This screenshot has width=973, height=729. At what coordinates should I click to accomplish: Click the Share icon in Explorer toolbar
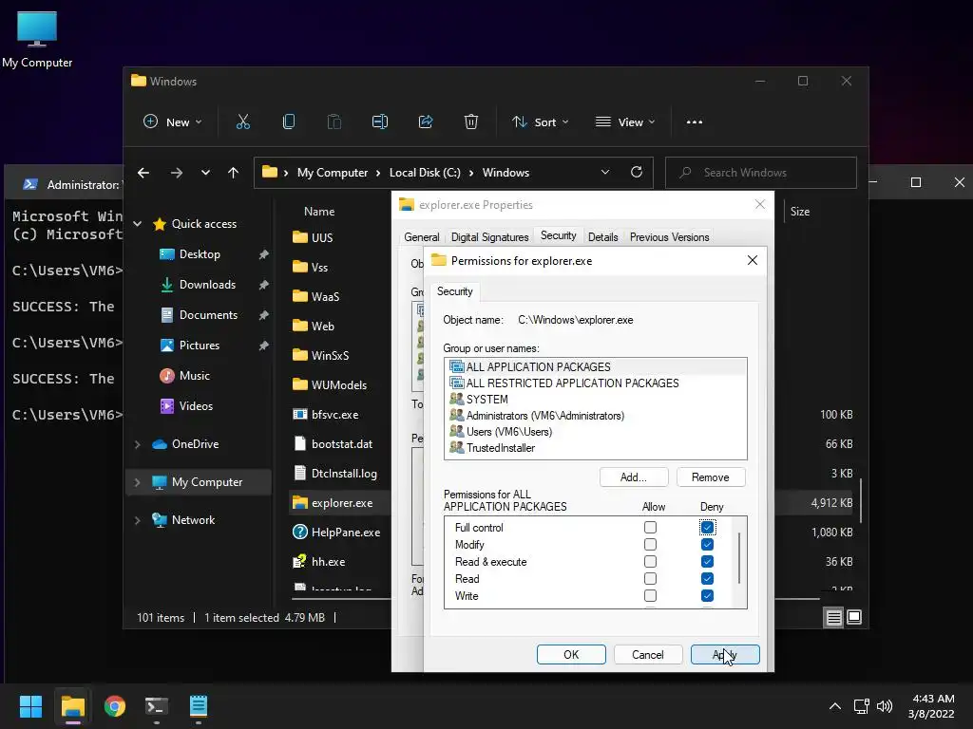tap(426, 122)
